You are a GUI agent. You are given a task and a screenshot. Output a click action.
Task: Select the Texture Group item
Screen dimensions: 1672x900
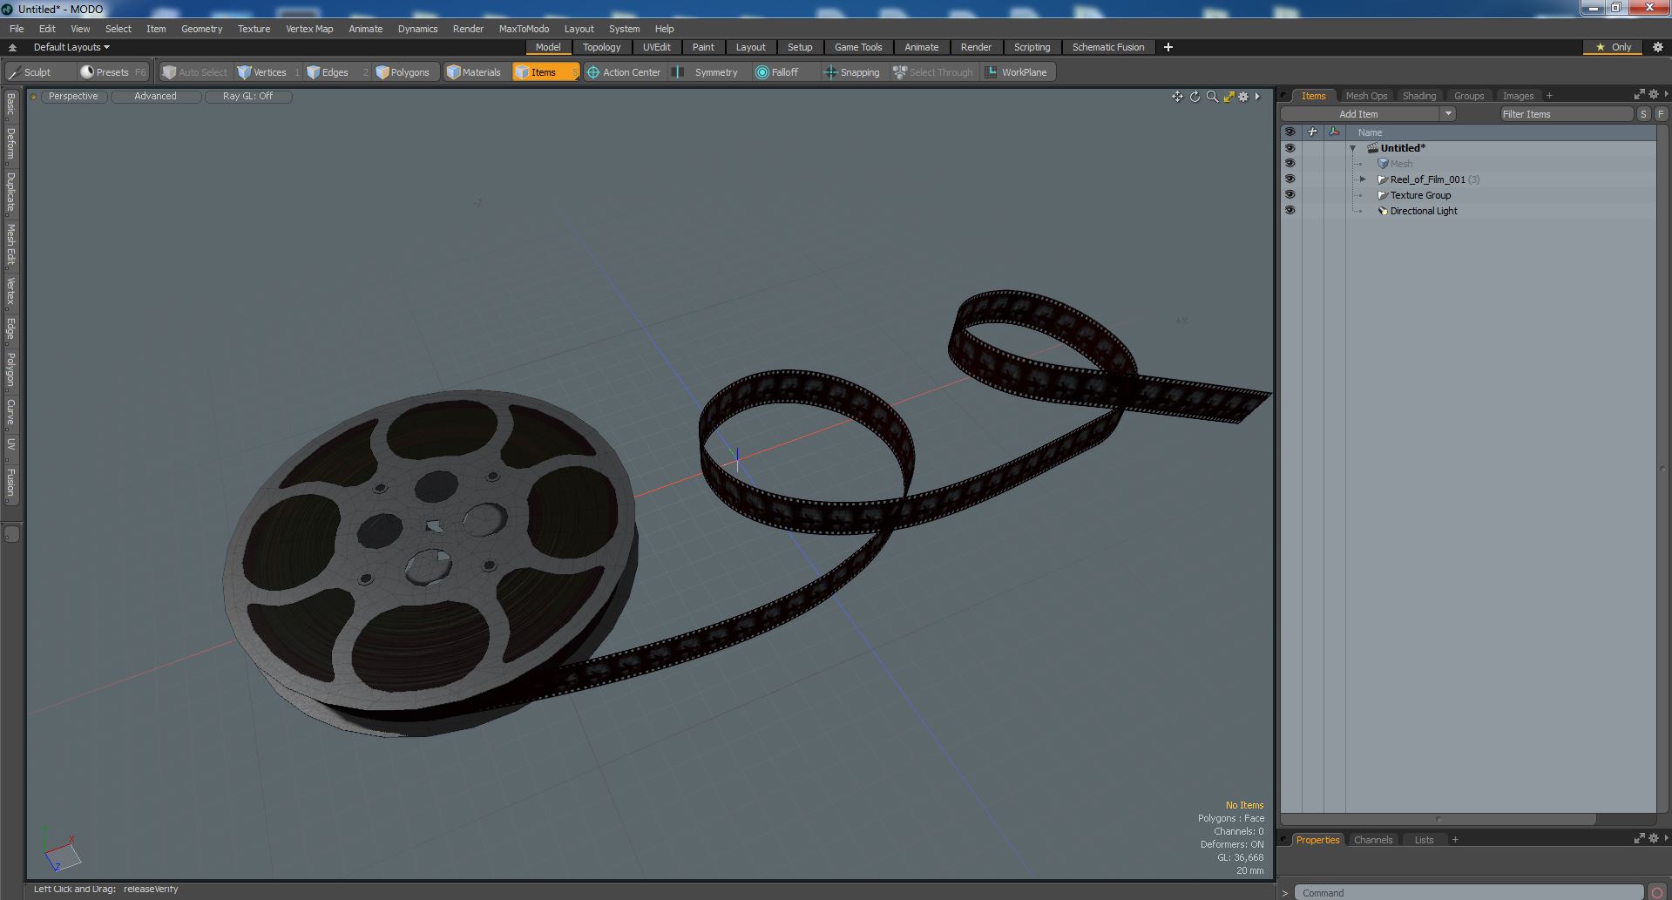[x=1420, y=195]
